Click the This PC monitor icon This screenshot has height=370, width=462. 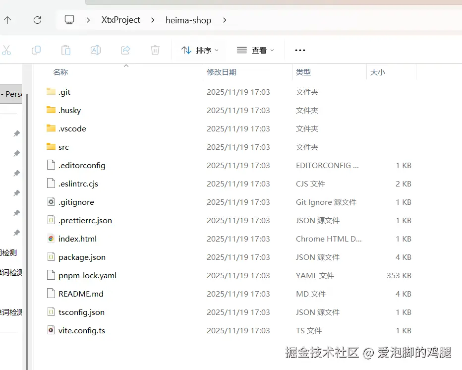(69, 20)
